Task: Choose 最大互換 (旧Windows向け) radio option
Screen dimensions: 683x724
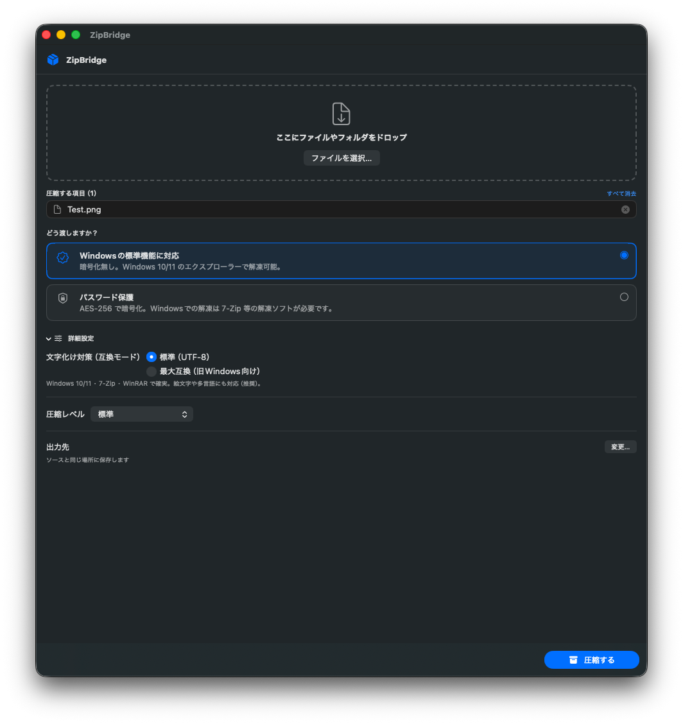Action: click(x=151, y=371)
